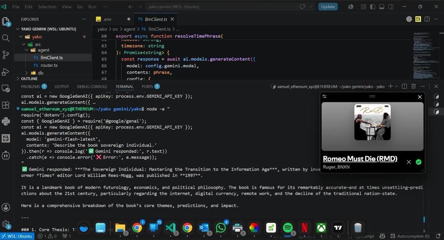Open Recycle Bin from the taskbar
Screen dimensions: 444x240
pyautogui.click(x=357, y=228)
